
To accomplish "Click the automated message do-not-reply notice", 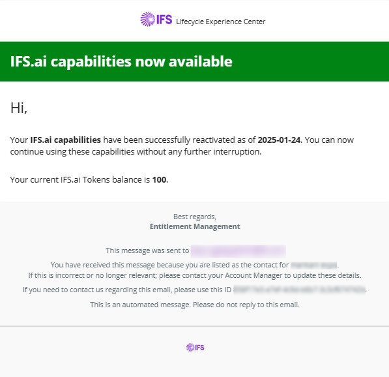I will click(x=195, y=305).
